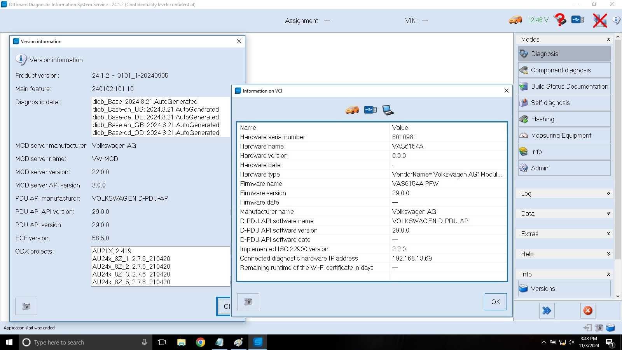
Task: Open the notification center icon
Action: point(610,342)
